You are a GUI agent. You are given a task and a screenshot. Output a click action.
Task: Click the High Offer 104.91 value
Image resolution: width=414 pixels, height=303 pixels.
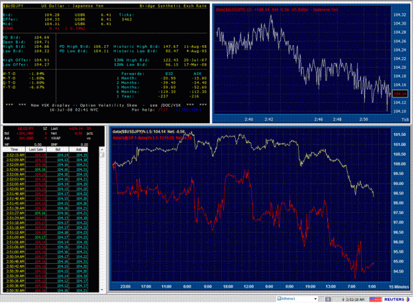42,60
